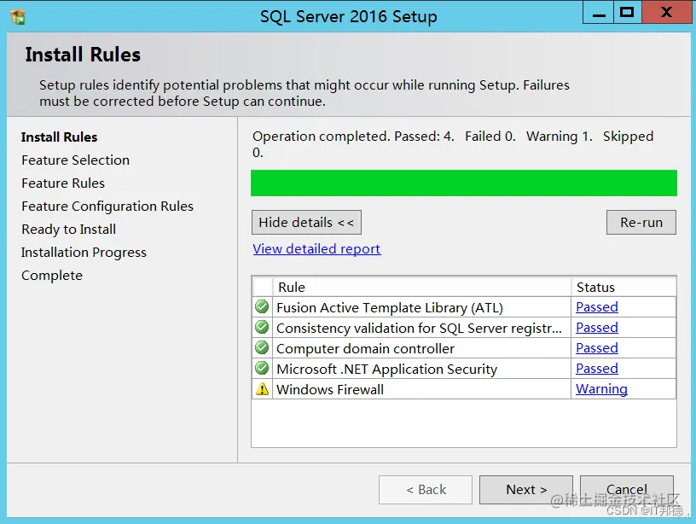Select the Ready to Install step

pyautogui.click(x=69, y=230)
